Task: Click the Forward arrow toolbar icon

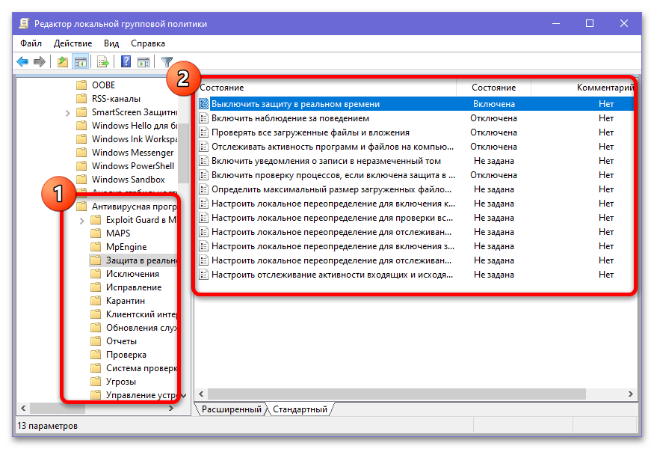Action: [39, 62]
